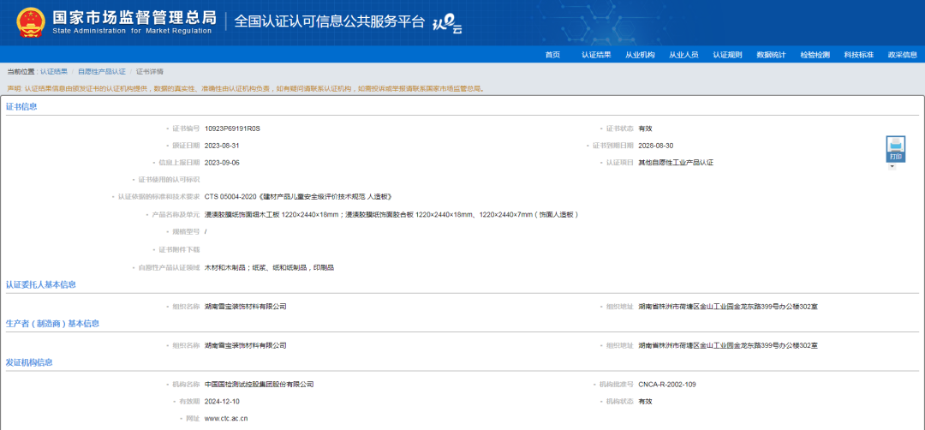Go to 认证结果 in navigation bar
The height and width of the screenshot is (430, 925).
pyautogui.click(x=596, y=55)
